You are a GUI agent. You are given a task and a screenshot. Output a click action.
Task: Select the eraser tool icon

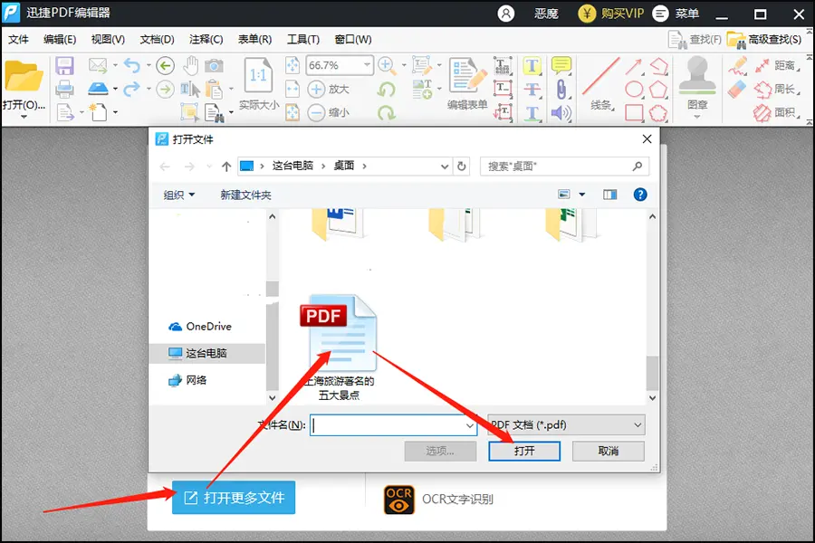pos(737,90)
